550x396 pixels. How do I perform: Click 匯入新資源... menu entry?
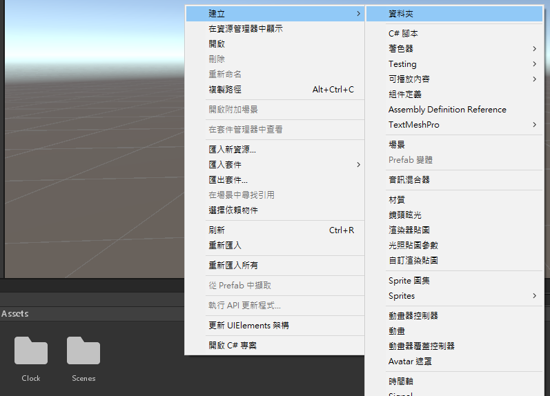point(232,150)
